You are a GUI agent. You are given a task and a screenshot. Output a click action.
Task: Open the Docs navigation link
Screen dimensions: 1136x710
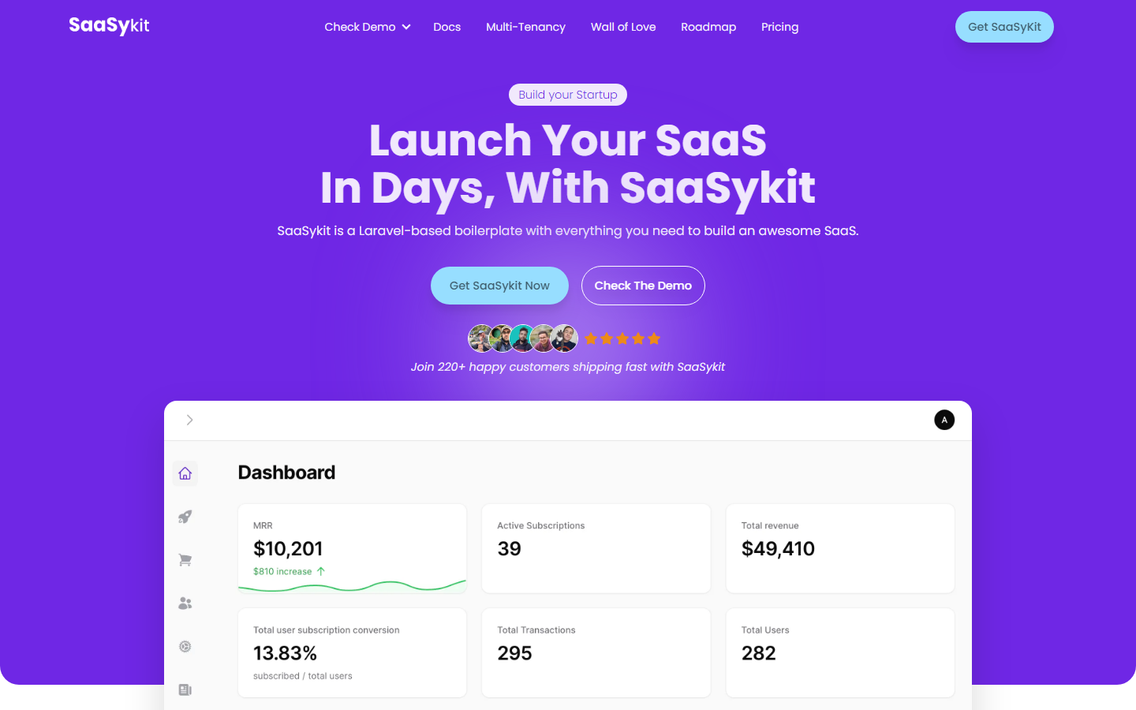point(447,27)
